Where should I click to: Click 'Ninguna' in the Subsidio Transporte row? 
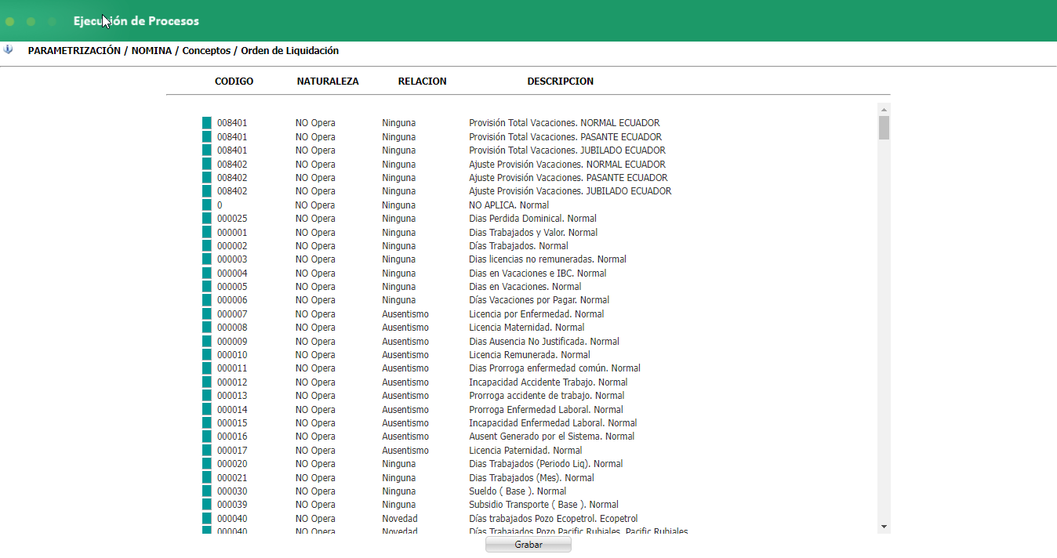pos(399,505)
